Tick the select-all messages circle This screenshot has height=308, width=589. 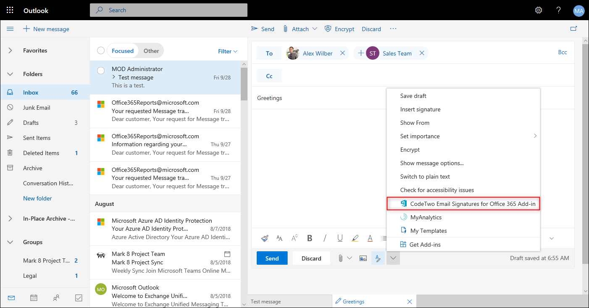click(101, 51)
